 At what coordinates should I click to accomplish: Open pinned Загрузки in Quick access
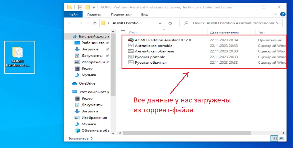tap(92, 49)
